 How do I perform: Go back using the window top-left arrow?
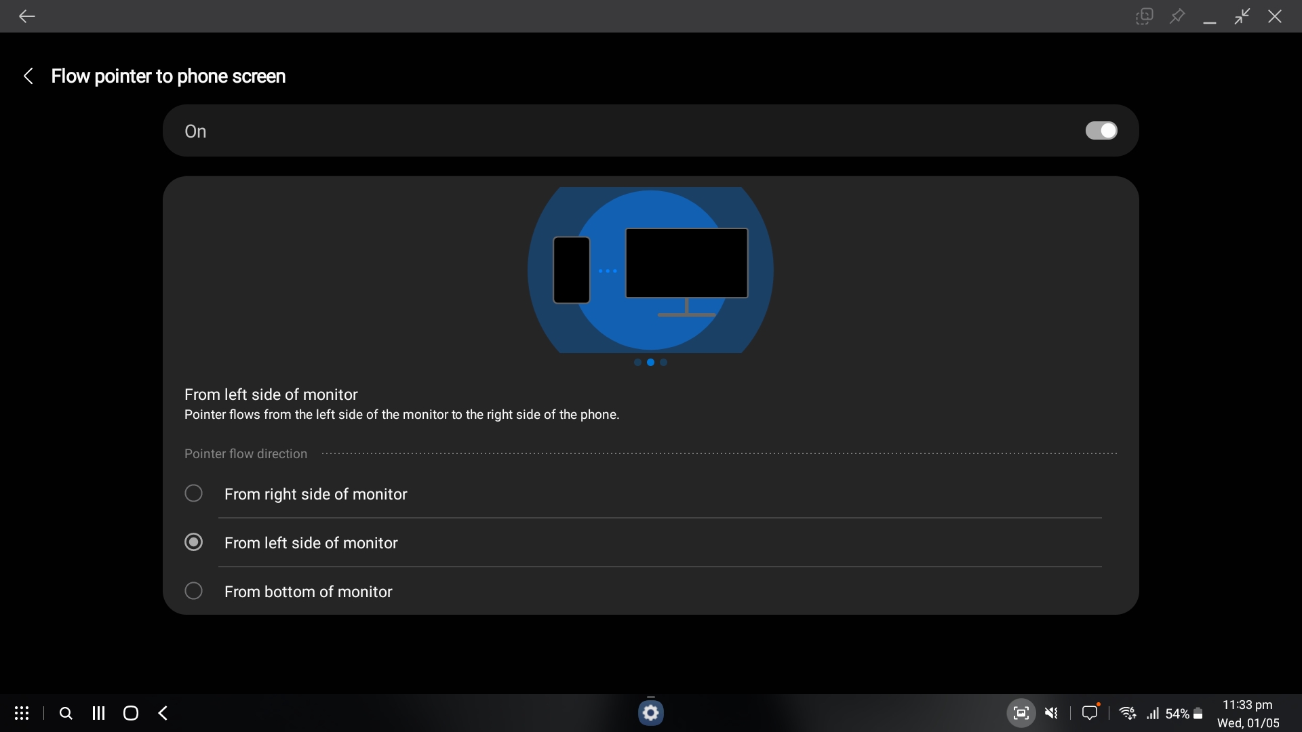click(26, 16)
